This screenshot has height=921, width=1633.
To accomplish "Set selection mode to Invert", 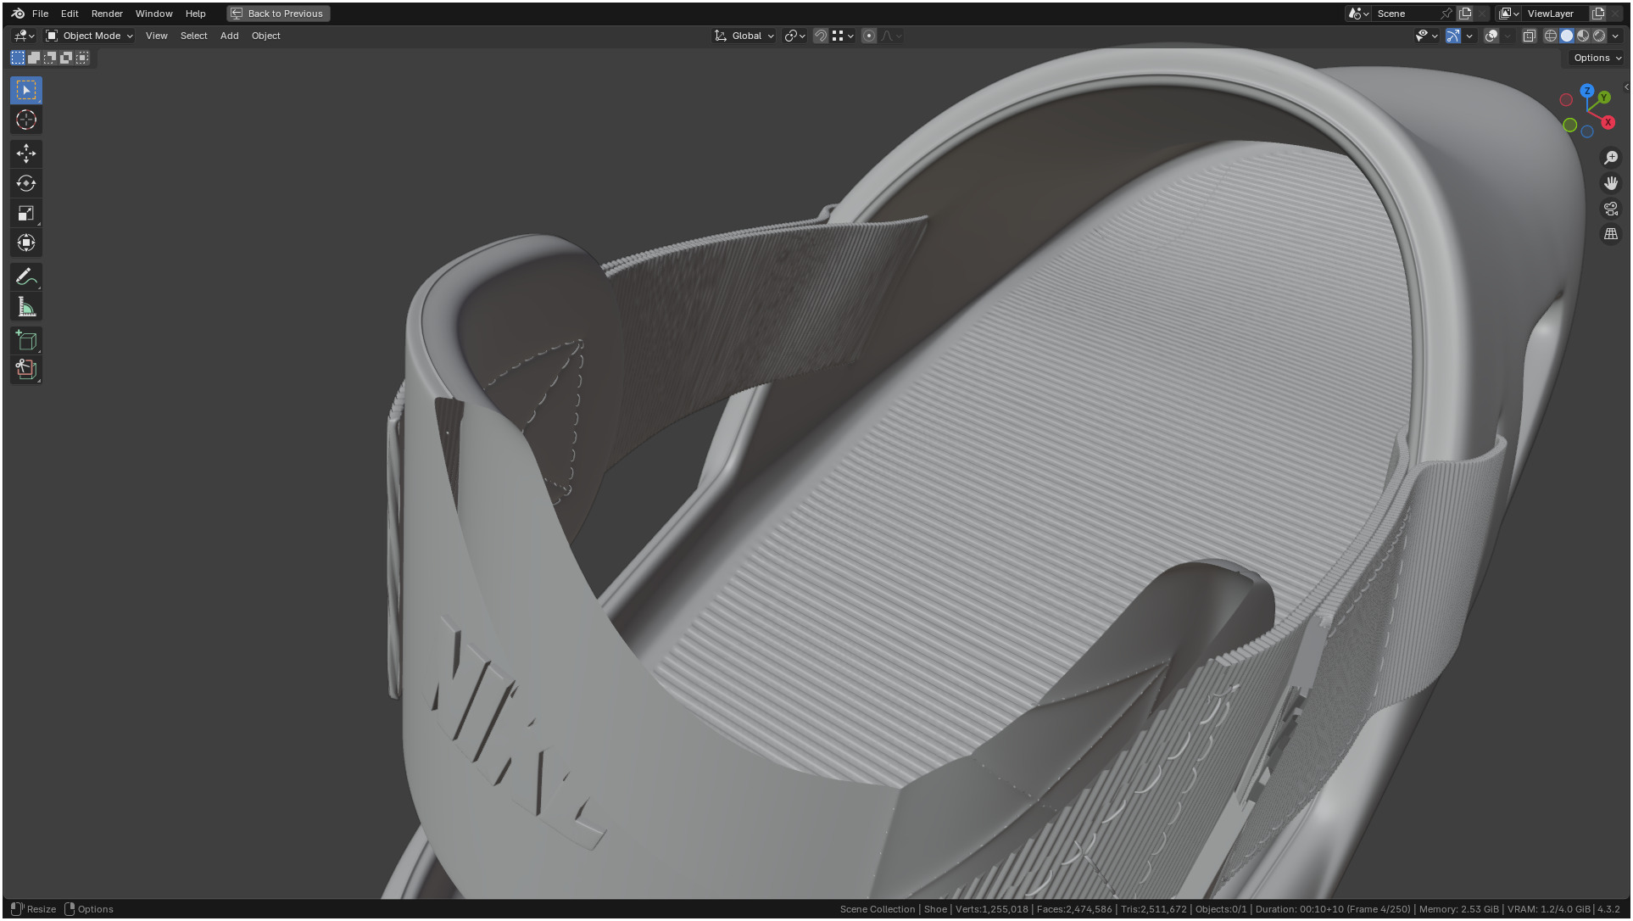I will point(66,58).
